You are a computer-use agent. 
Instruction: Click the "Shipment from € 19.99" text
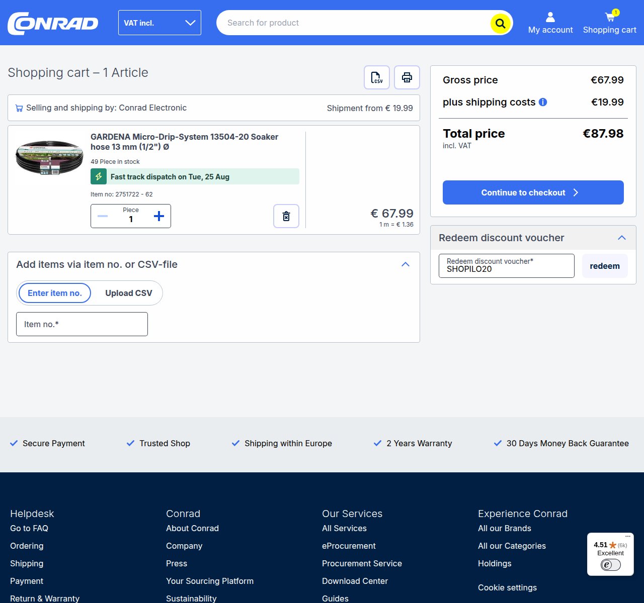tap(370, 108)
